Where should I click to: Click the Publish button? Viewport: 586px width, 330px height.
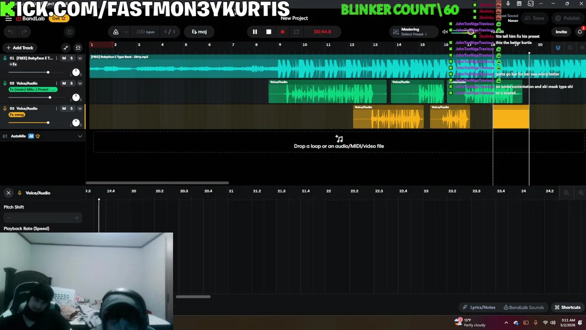pyautogui.click(x=568, y=18)
